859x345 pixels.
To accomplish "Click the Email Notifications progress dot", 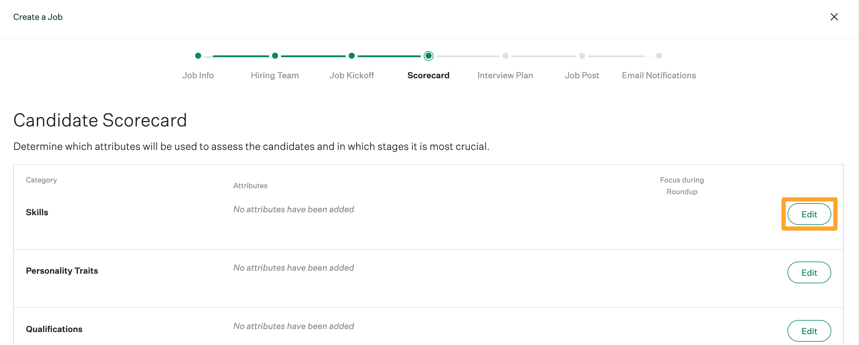I will (659, 56).
